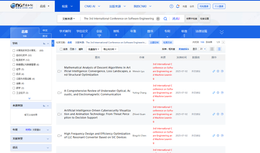260x153 pixels.
Task: Open the help question-mark icon
Action: tap(171, 6)
